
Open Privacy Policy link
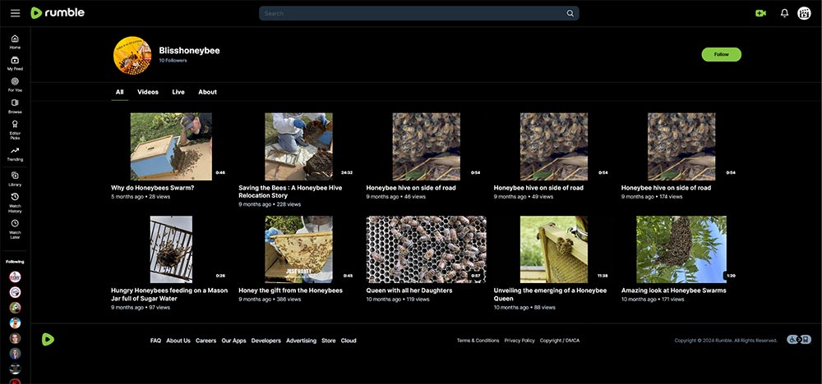coord(520,341)
